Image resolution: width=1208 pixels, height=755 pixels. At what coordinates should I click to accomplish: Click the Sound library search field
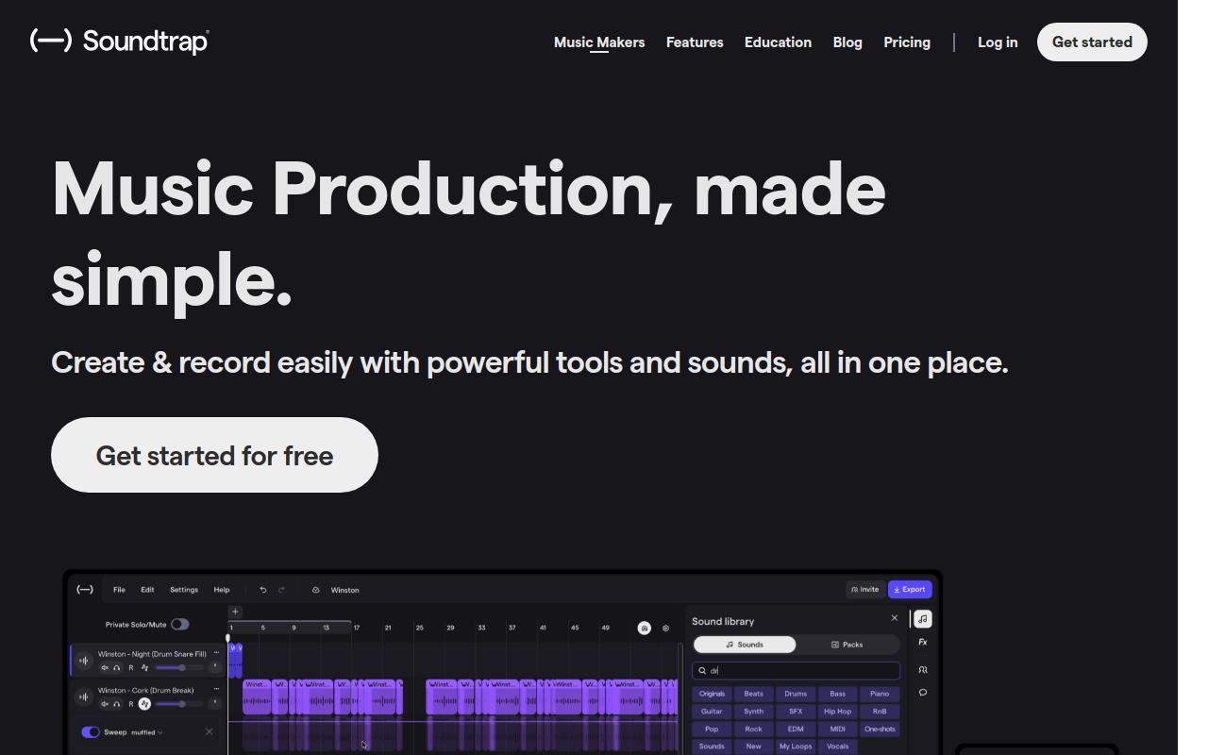(x=796, y=671)
